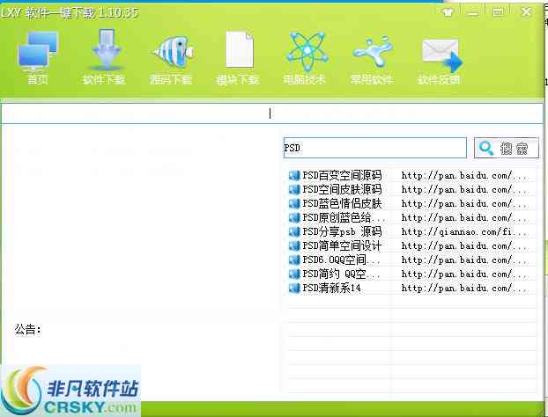548x417 pixels.
Task: Click the file icon beside PSD6.0QQ空间...
Action: point(294,260)
